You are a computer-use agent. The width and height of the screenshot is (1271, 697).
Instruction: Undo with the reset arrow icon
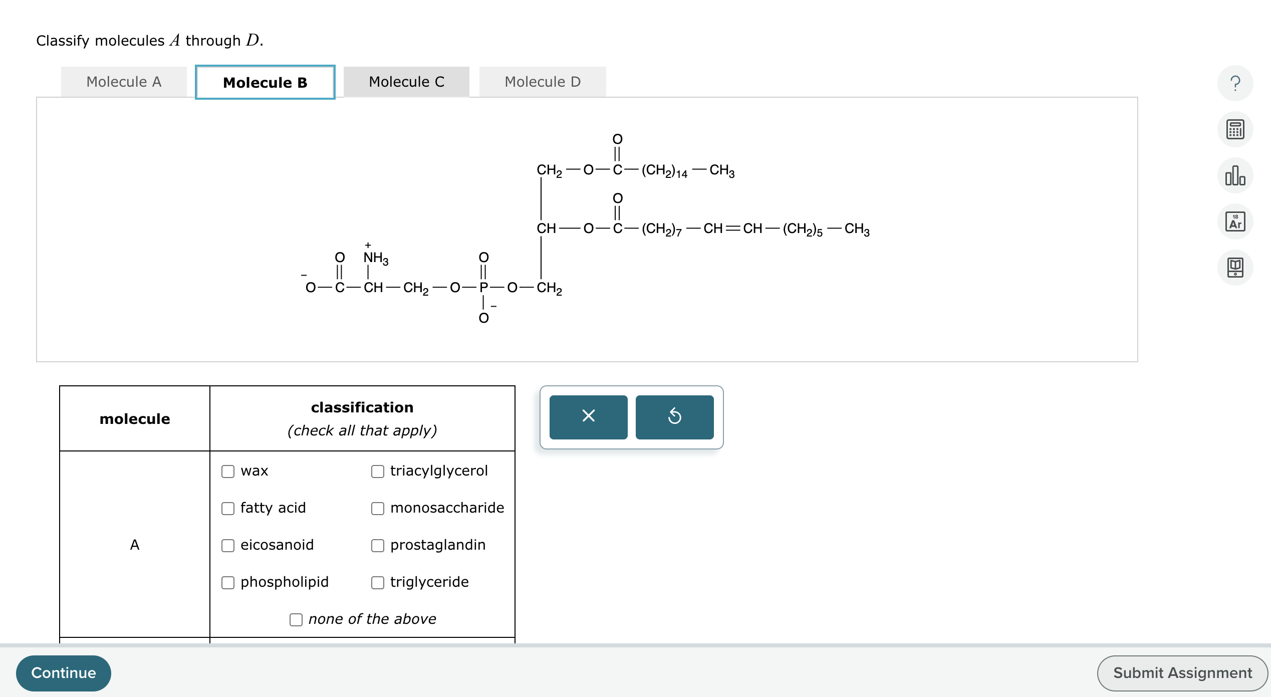point(674,416)
